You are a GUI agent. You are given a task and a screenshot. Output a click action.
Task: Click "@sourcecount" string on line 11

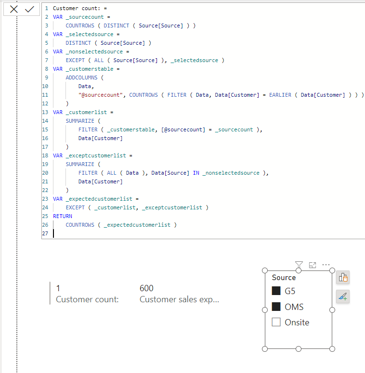(x=101, y=95)
